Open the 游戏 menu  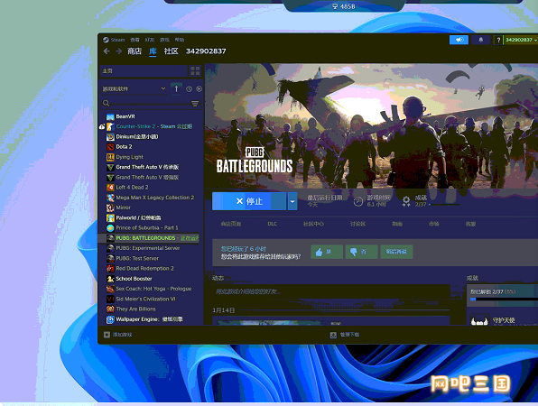pyautogui.click(x=164, y=40)
